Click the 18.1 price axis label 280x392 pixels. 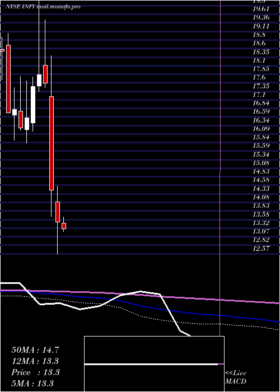259,60
